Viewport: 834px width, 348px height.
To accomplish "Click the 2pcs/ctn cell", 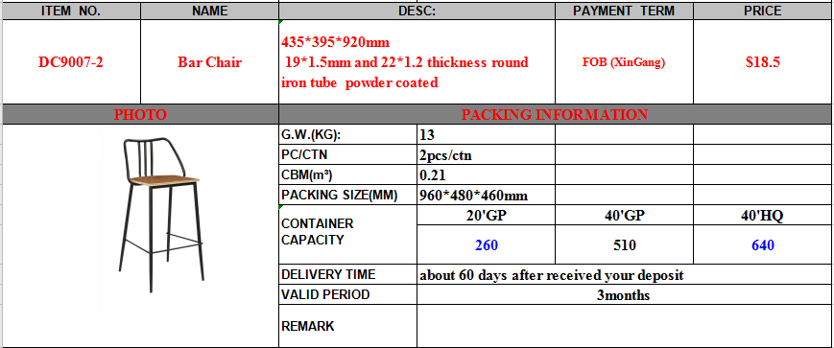I will (487, 155).
